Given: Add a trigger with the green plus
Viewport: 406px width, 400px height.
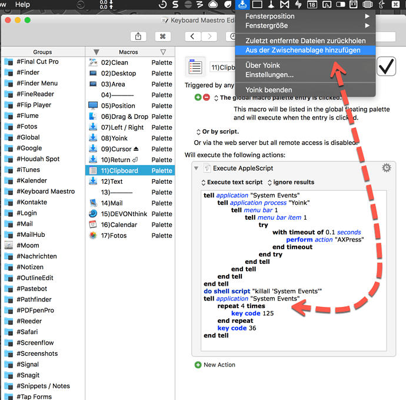Looking at the screenshot, I should click(x=198, y=97).
